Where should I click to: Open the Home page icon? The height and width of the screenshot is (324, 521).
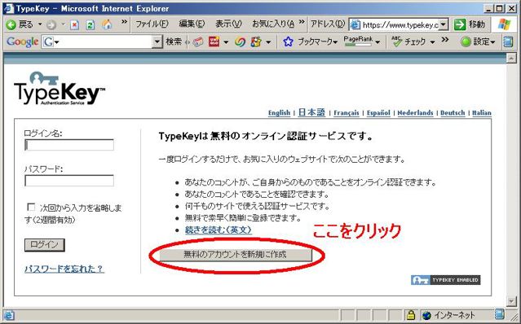coord(107,24)
